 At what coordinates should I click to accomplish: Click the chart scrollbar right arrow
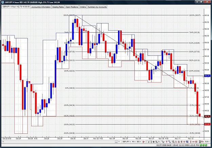[119, 142]
